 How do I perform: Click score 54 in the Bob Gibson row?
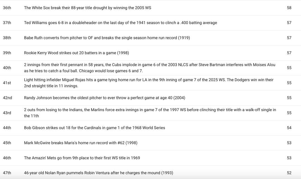(x=289, y=128)
